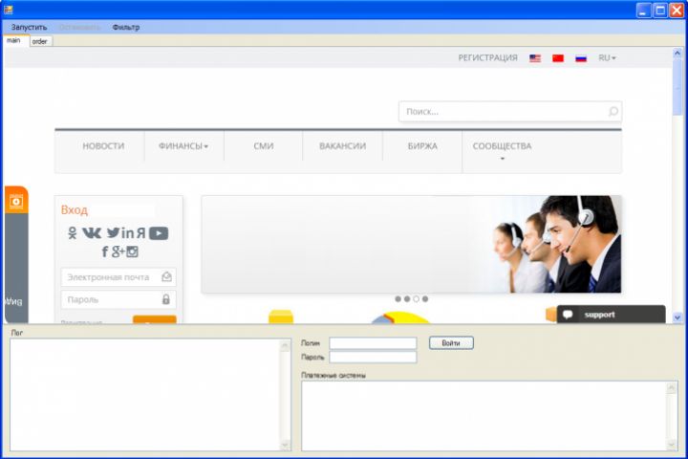Click the LinkedIn 'in' login icon
The height and width of the screenshot is (459, 688).
tap(128, 232)
